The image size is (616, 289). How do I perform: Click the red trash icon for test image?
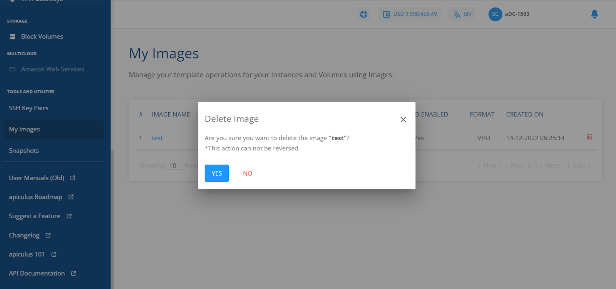click(x=589, y=137)
